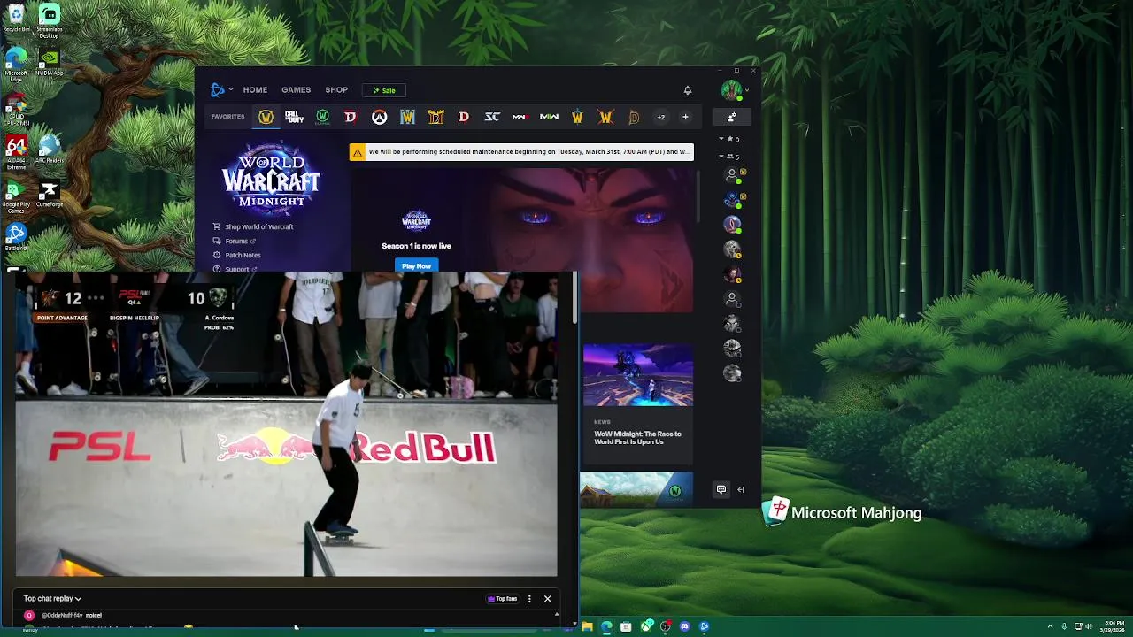Click the Play Now button

click(x=416, y=265)
